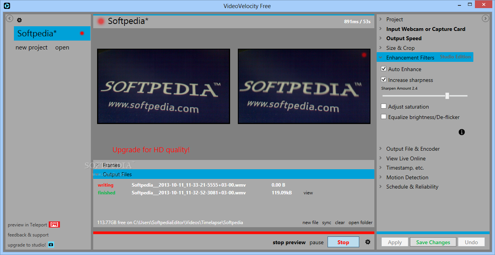Click the info icon under filters

(461, 132)
